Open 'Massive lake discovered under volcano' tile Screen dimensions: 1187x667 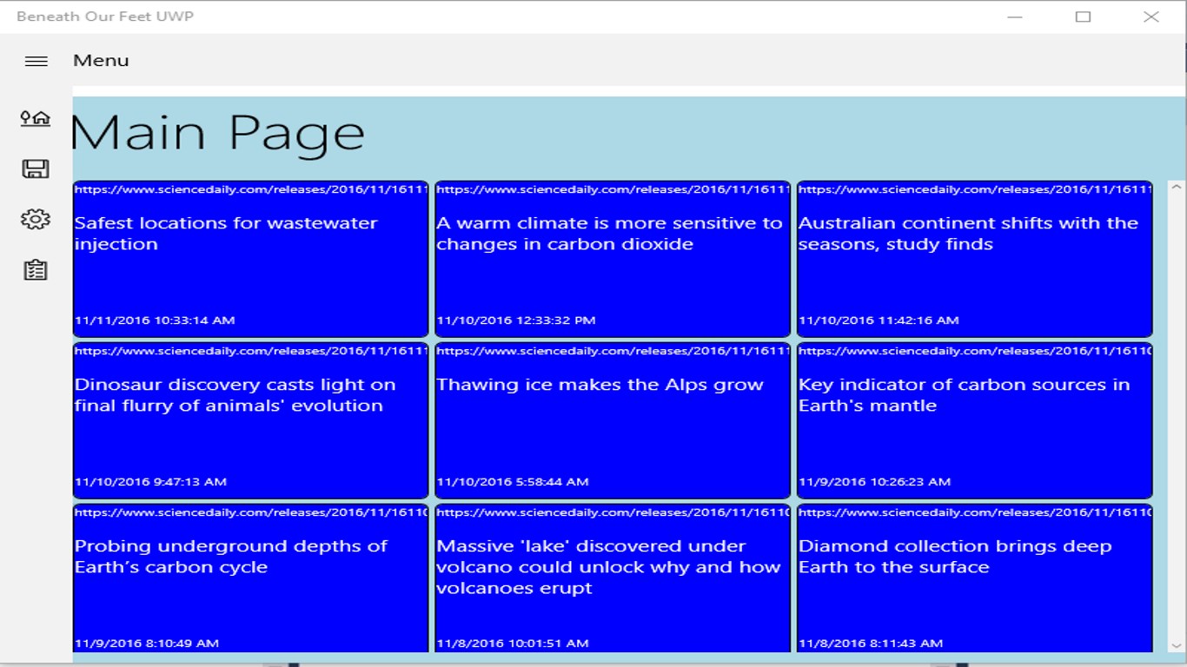tap(613, 578)
